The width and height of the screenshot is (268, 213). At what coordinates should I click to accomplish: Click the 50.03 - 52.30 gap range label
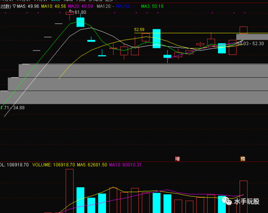pos(250,43)
